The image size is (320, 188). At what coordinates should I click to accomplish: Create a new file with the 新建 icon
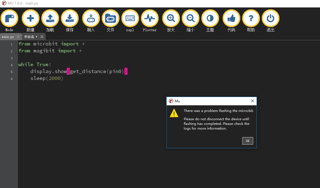point(30,18)
